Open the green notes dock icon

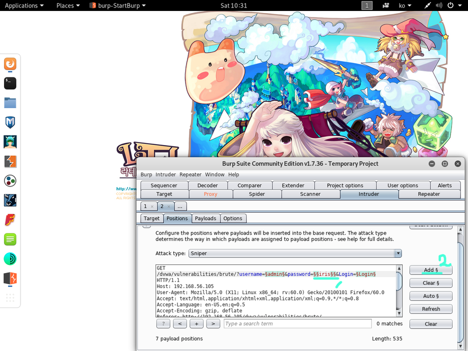coord(10,239)
